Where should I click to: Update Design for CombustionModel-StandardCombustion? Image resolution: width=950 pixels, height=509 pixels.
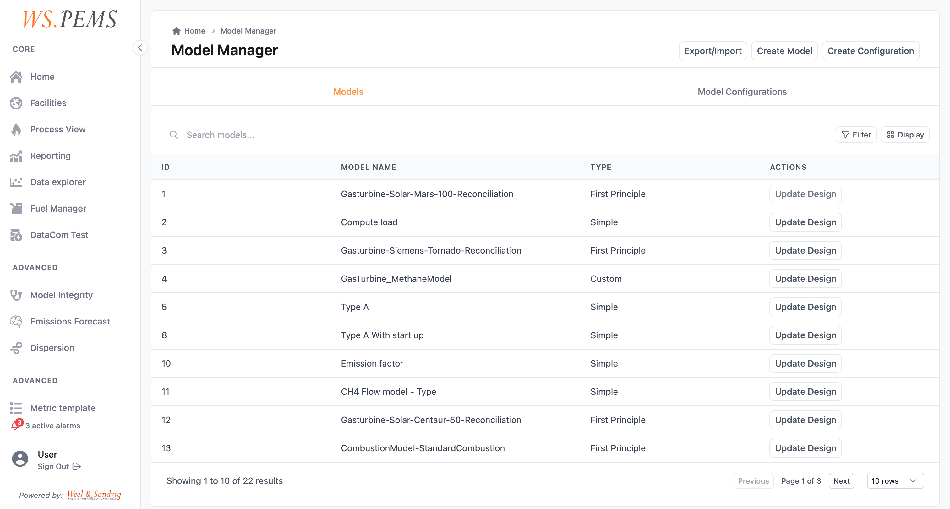805,448
